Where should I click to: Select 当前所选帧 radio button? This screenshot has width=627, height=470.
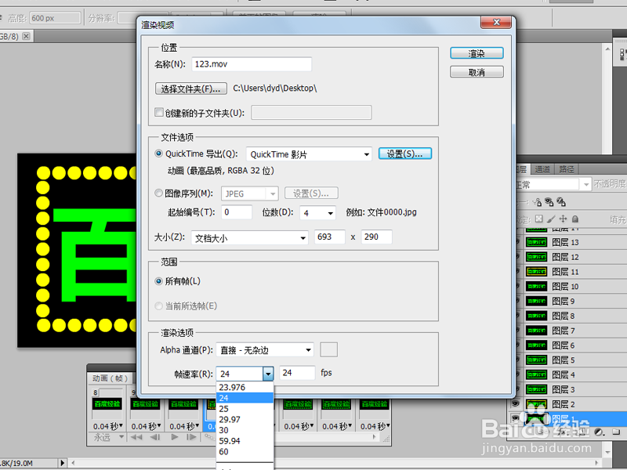tap(159, 306)
